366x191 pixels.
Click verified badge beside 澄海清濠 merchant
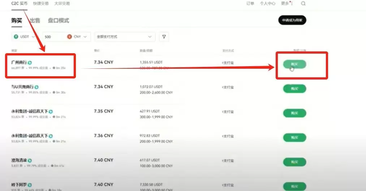pyautogui.click(x=30, y=160)
